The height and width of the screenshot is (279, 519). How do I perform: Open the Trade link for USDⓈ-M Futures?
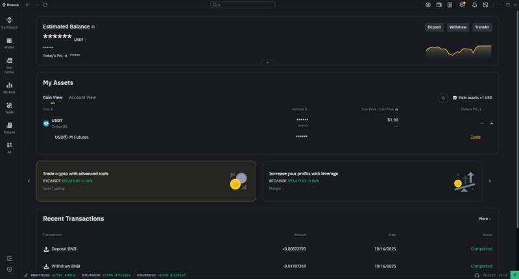click(476, 137)
